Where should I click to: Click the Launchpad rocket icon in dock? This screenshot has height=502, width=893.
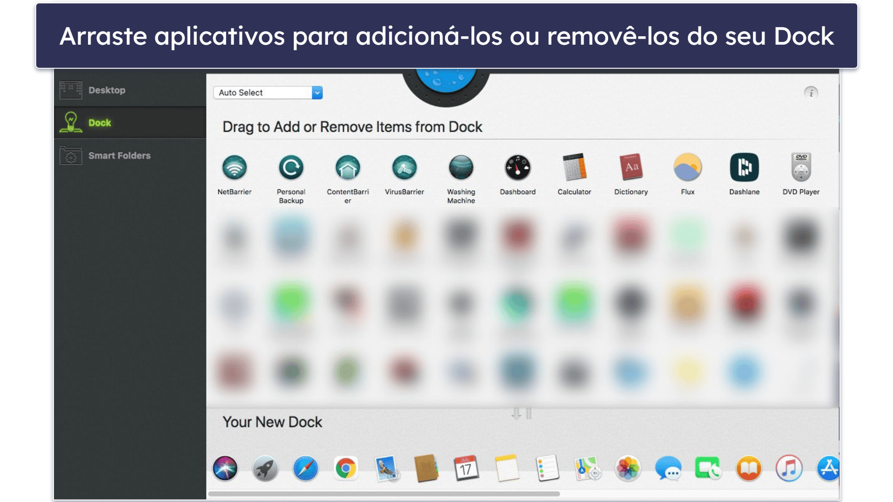coord(265,468)
